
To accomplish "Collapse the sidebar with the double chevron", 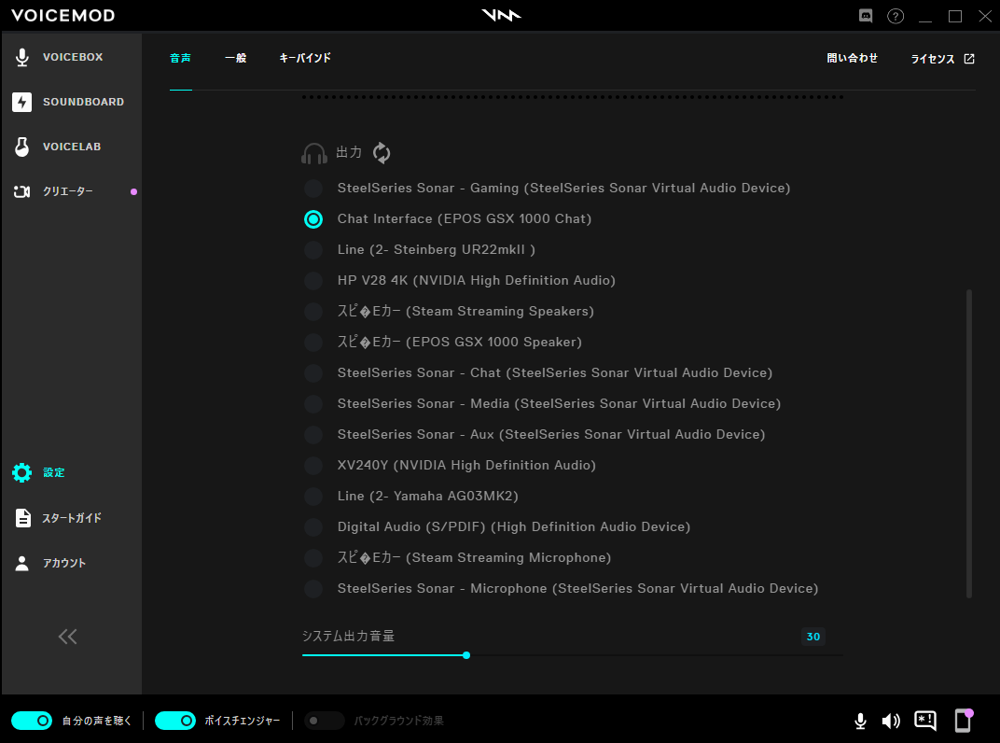I will click(67, 637).
